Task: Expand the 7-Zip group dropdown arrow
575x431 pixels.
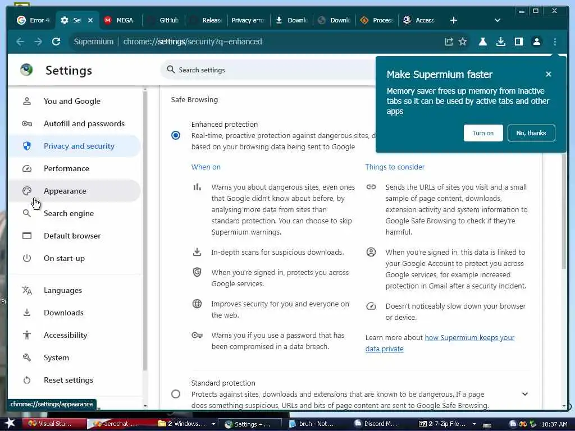Action: [474, 424]
